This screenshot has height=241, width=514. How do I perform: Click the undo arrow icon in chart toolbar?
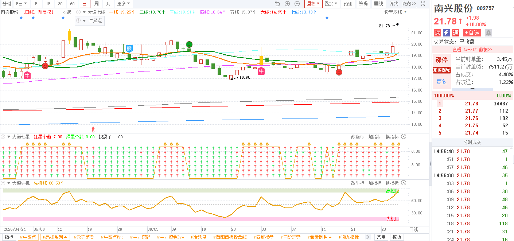click(277, 4)
